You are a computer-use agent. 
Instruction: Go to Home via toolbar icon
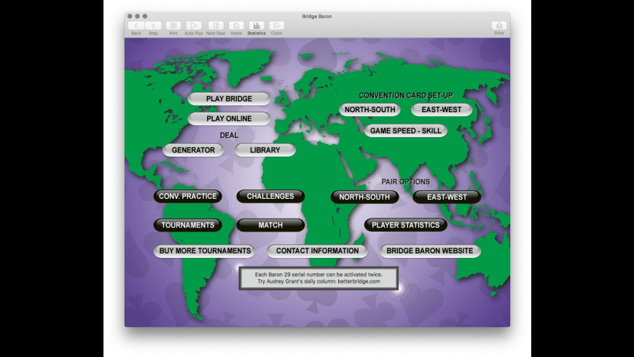pos(236,26)
